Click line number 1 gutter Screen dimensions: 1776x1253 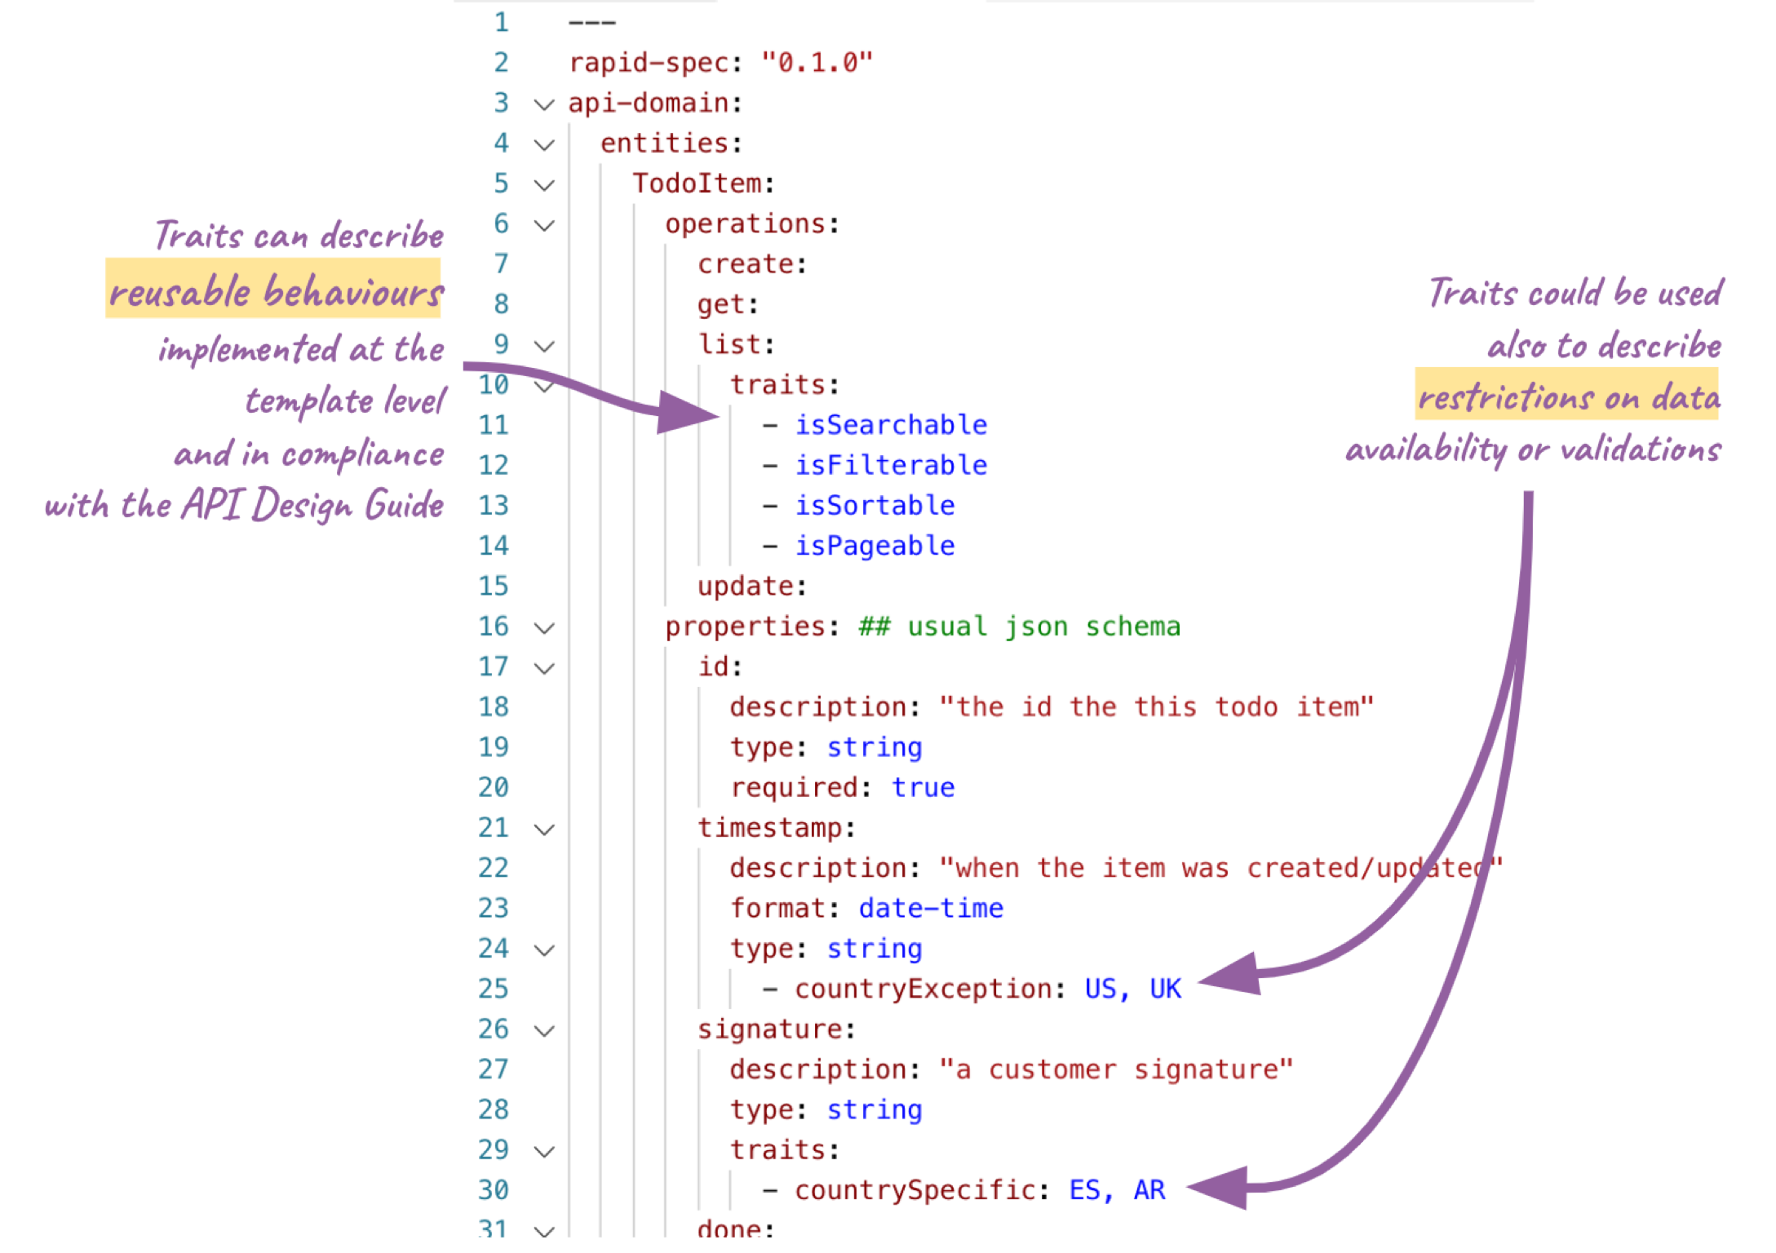(x=503, y=20)
